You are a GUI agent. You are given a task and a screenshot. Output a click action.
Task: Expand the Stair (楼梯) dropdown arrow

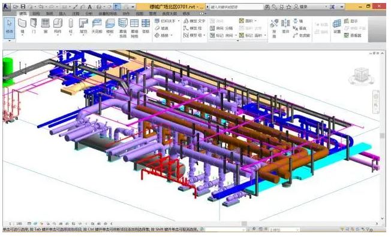171,35
